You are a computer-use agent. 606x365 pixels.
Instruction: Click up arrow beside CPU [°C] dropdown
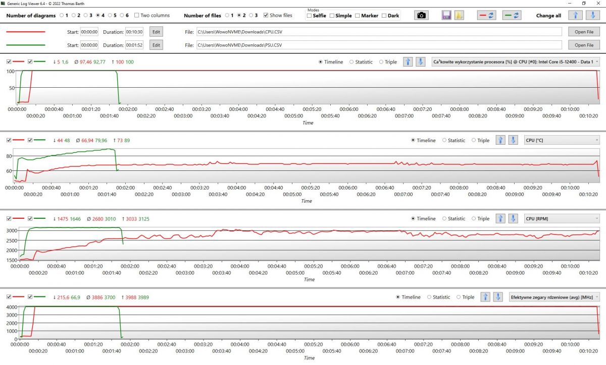coord(500,140)
